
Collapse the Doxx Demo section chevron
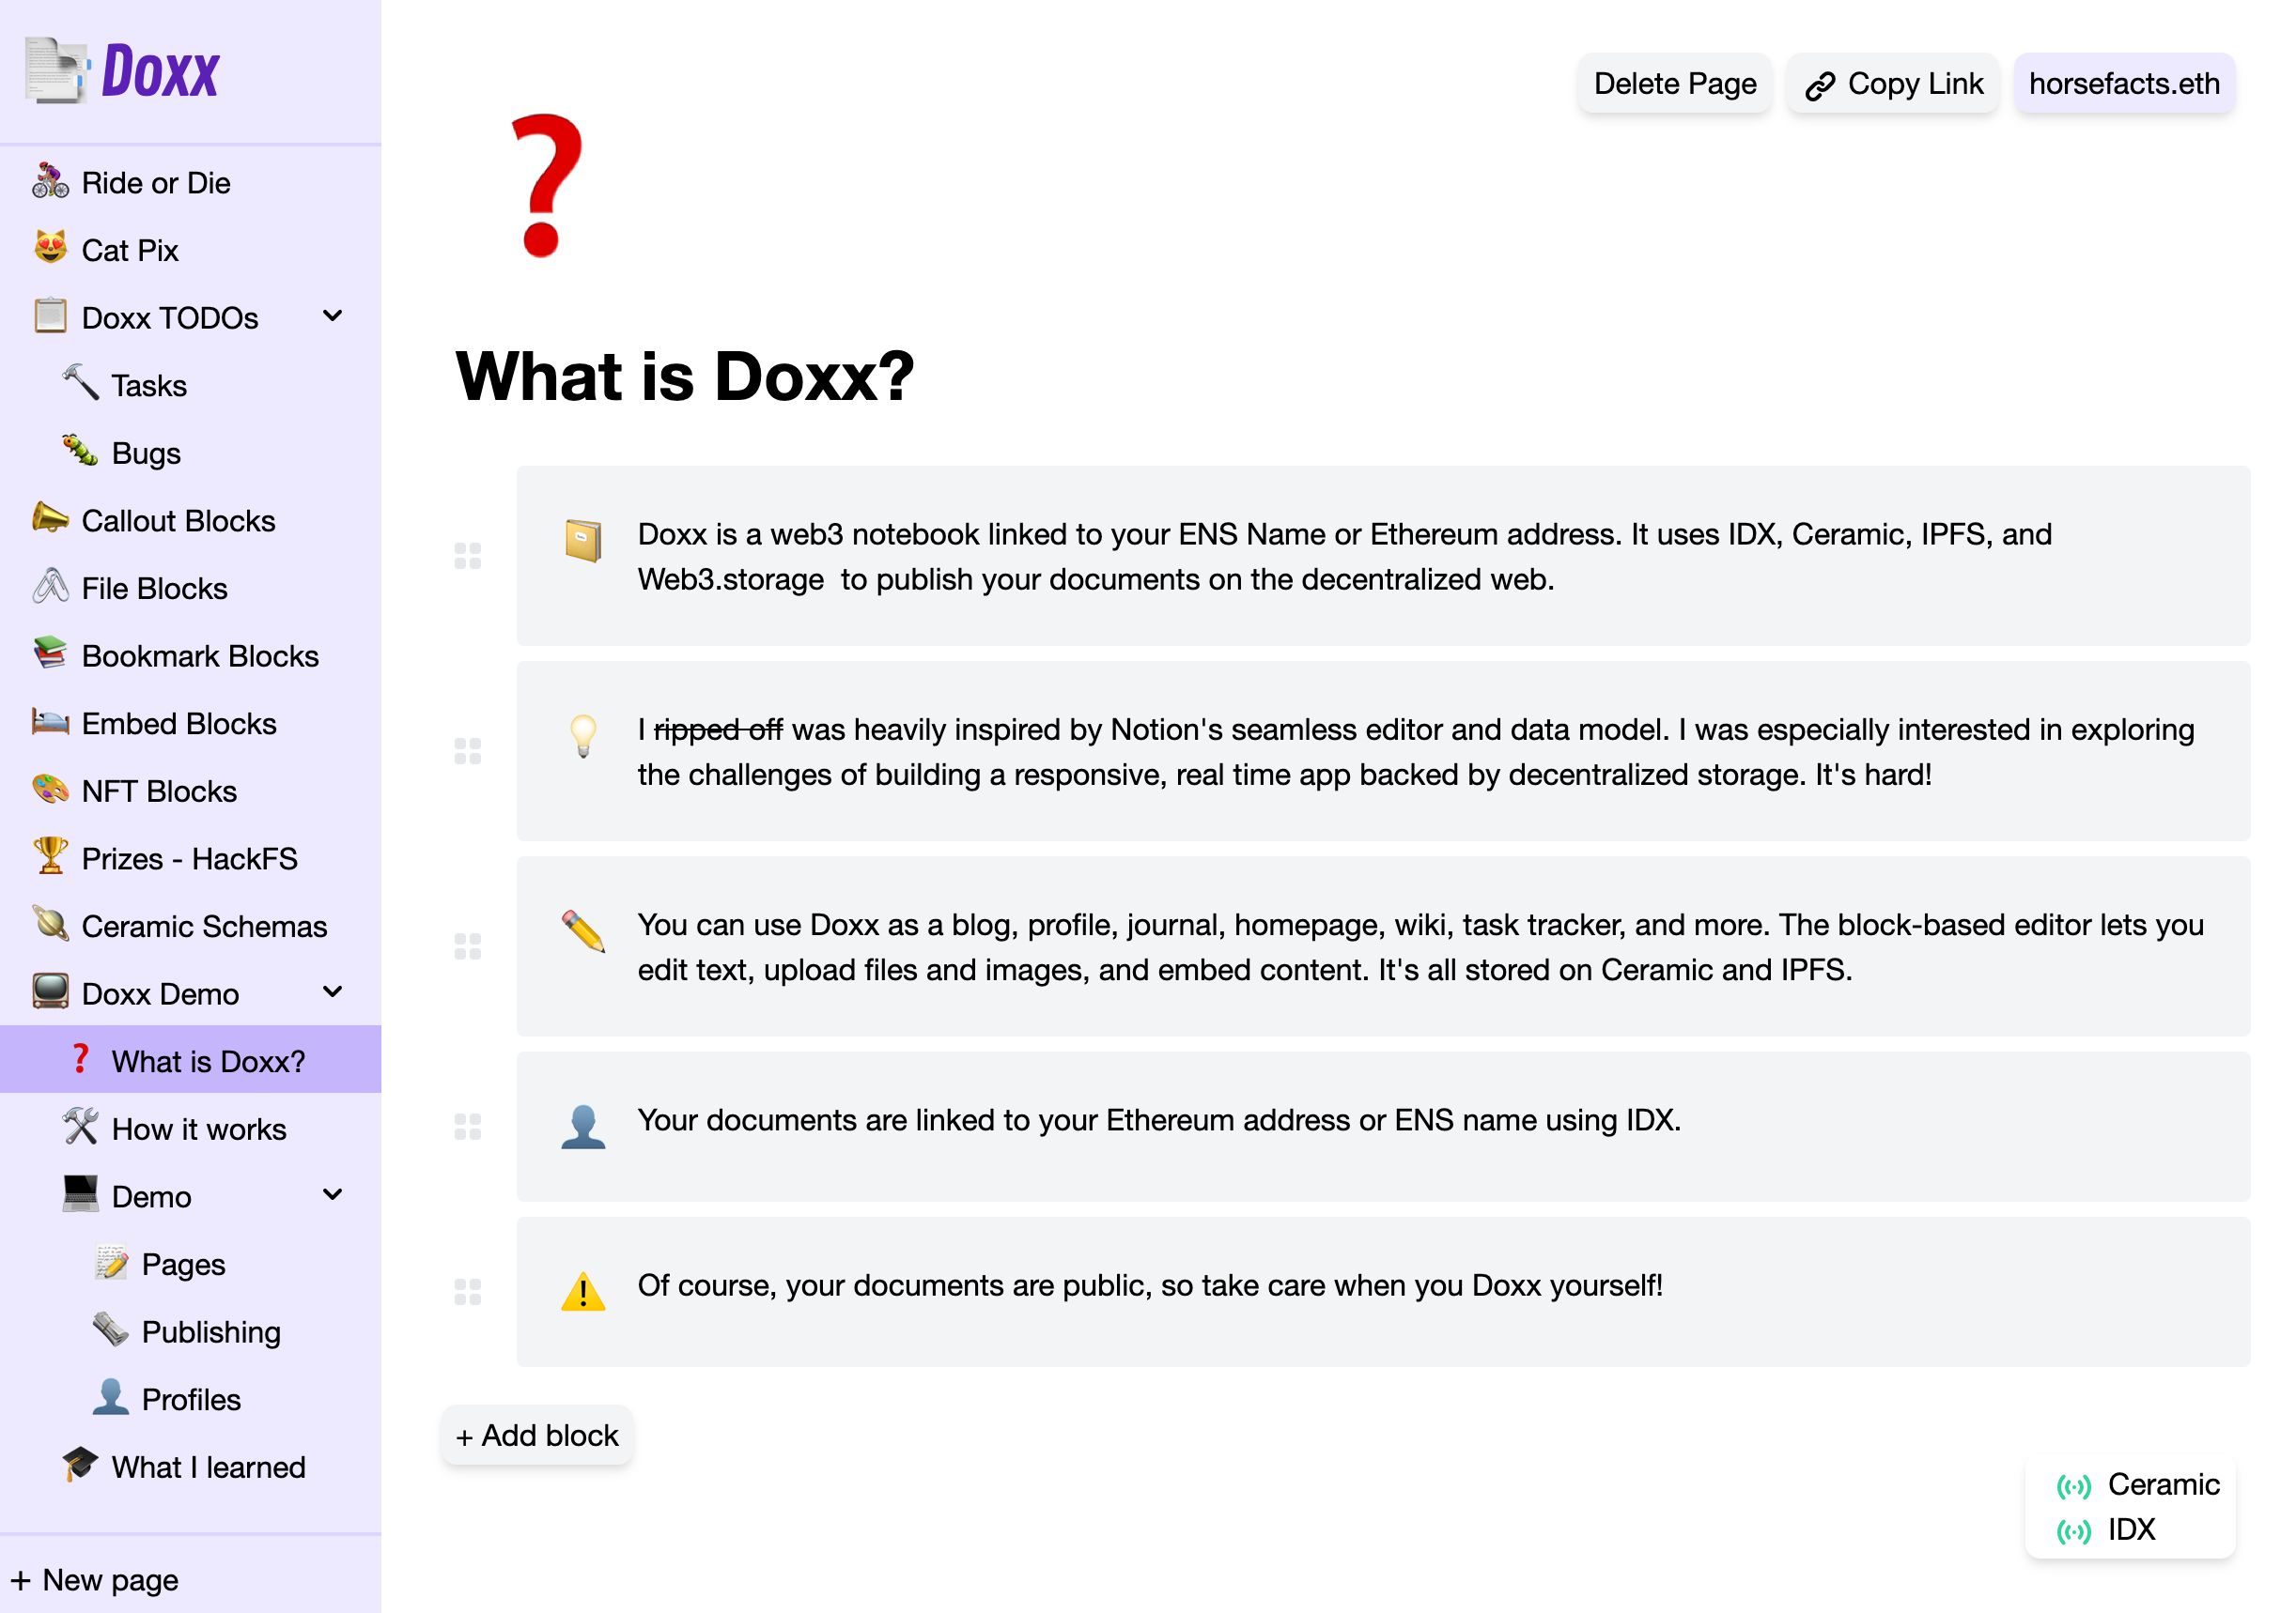pyautogui.click(x=333, y=992)
